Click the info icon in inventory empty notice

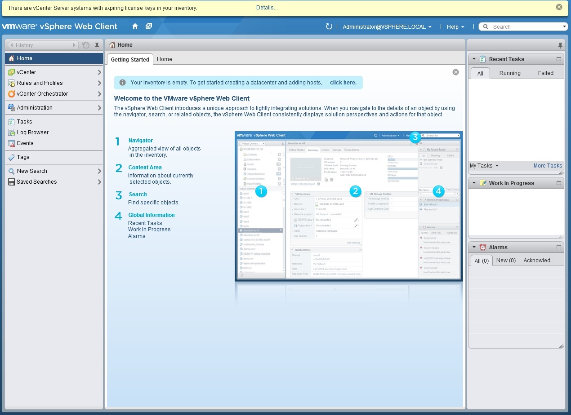pos(122,83)
